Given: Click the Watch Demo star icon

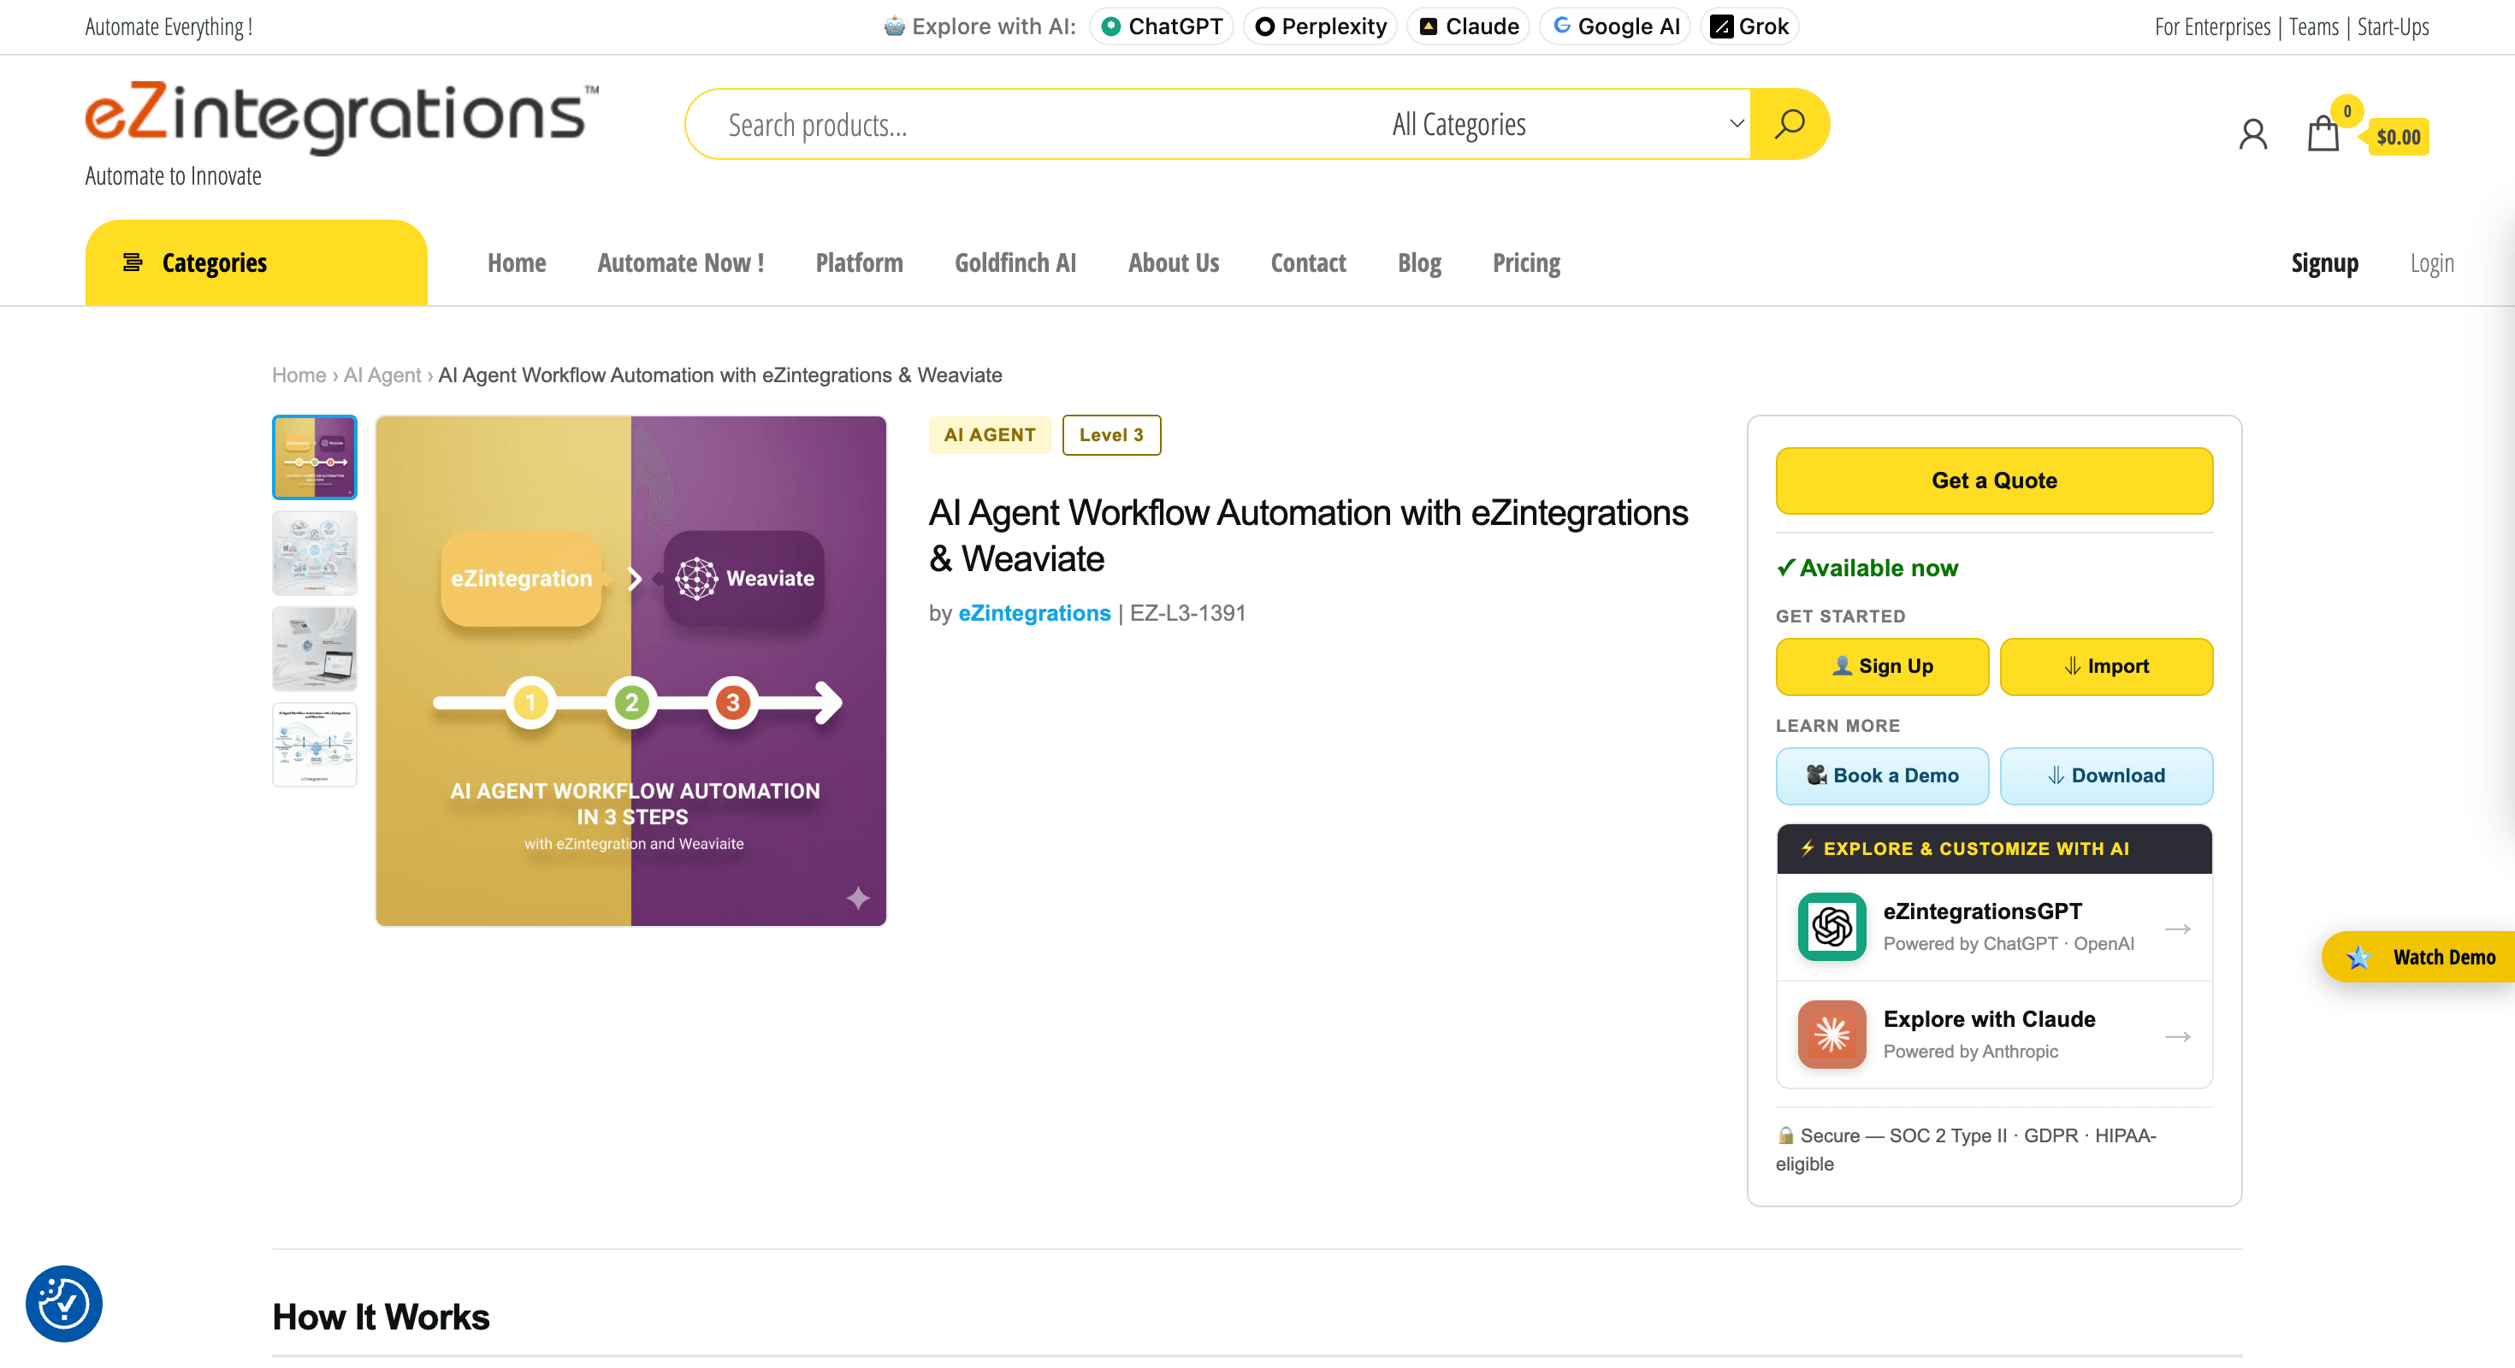Looking at the screenshot, I should [x=2358, y=958].
